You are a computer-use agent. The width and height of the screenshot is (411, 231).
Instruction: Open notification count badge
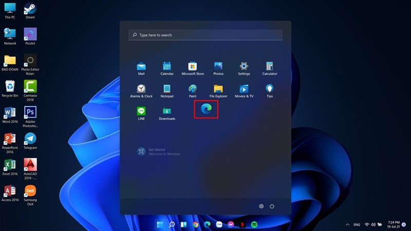404,224
